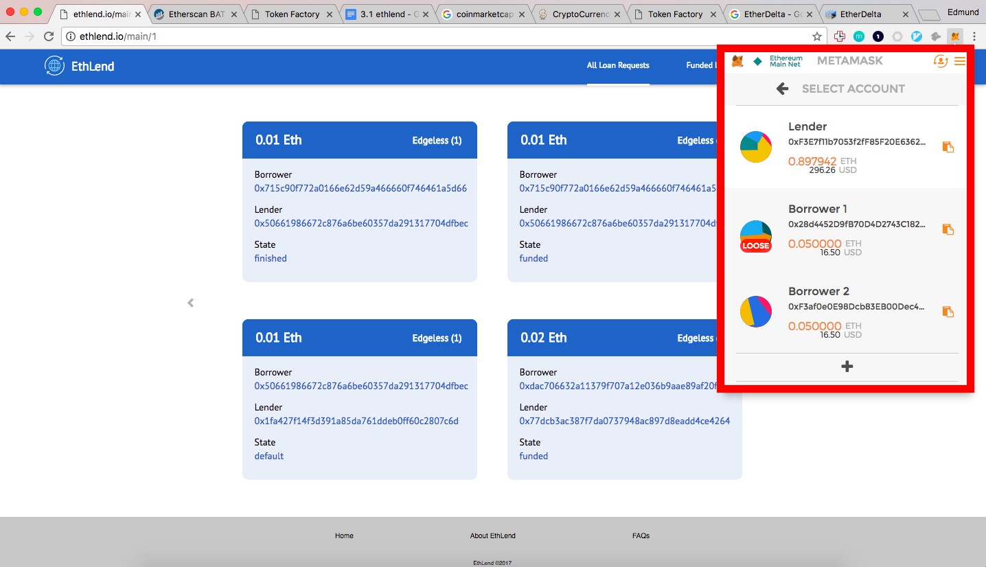Screen dimensions: 986x567
Task: Open the Ethereum Main Net network selector
Action: coord(777,61)
